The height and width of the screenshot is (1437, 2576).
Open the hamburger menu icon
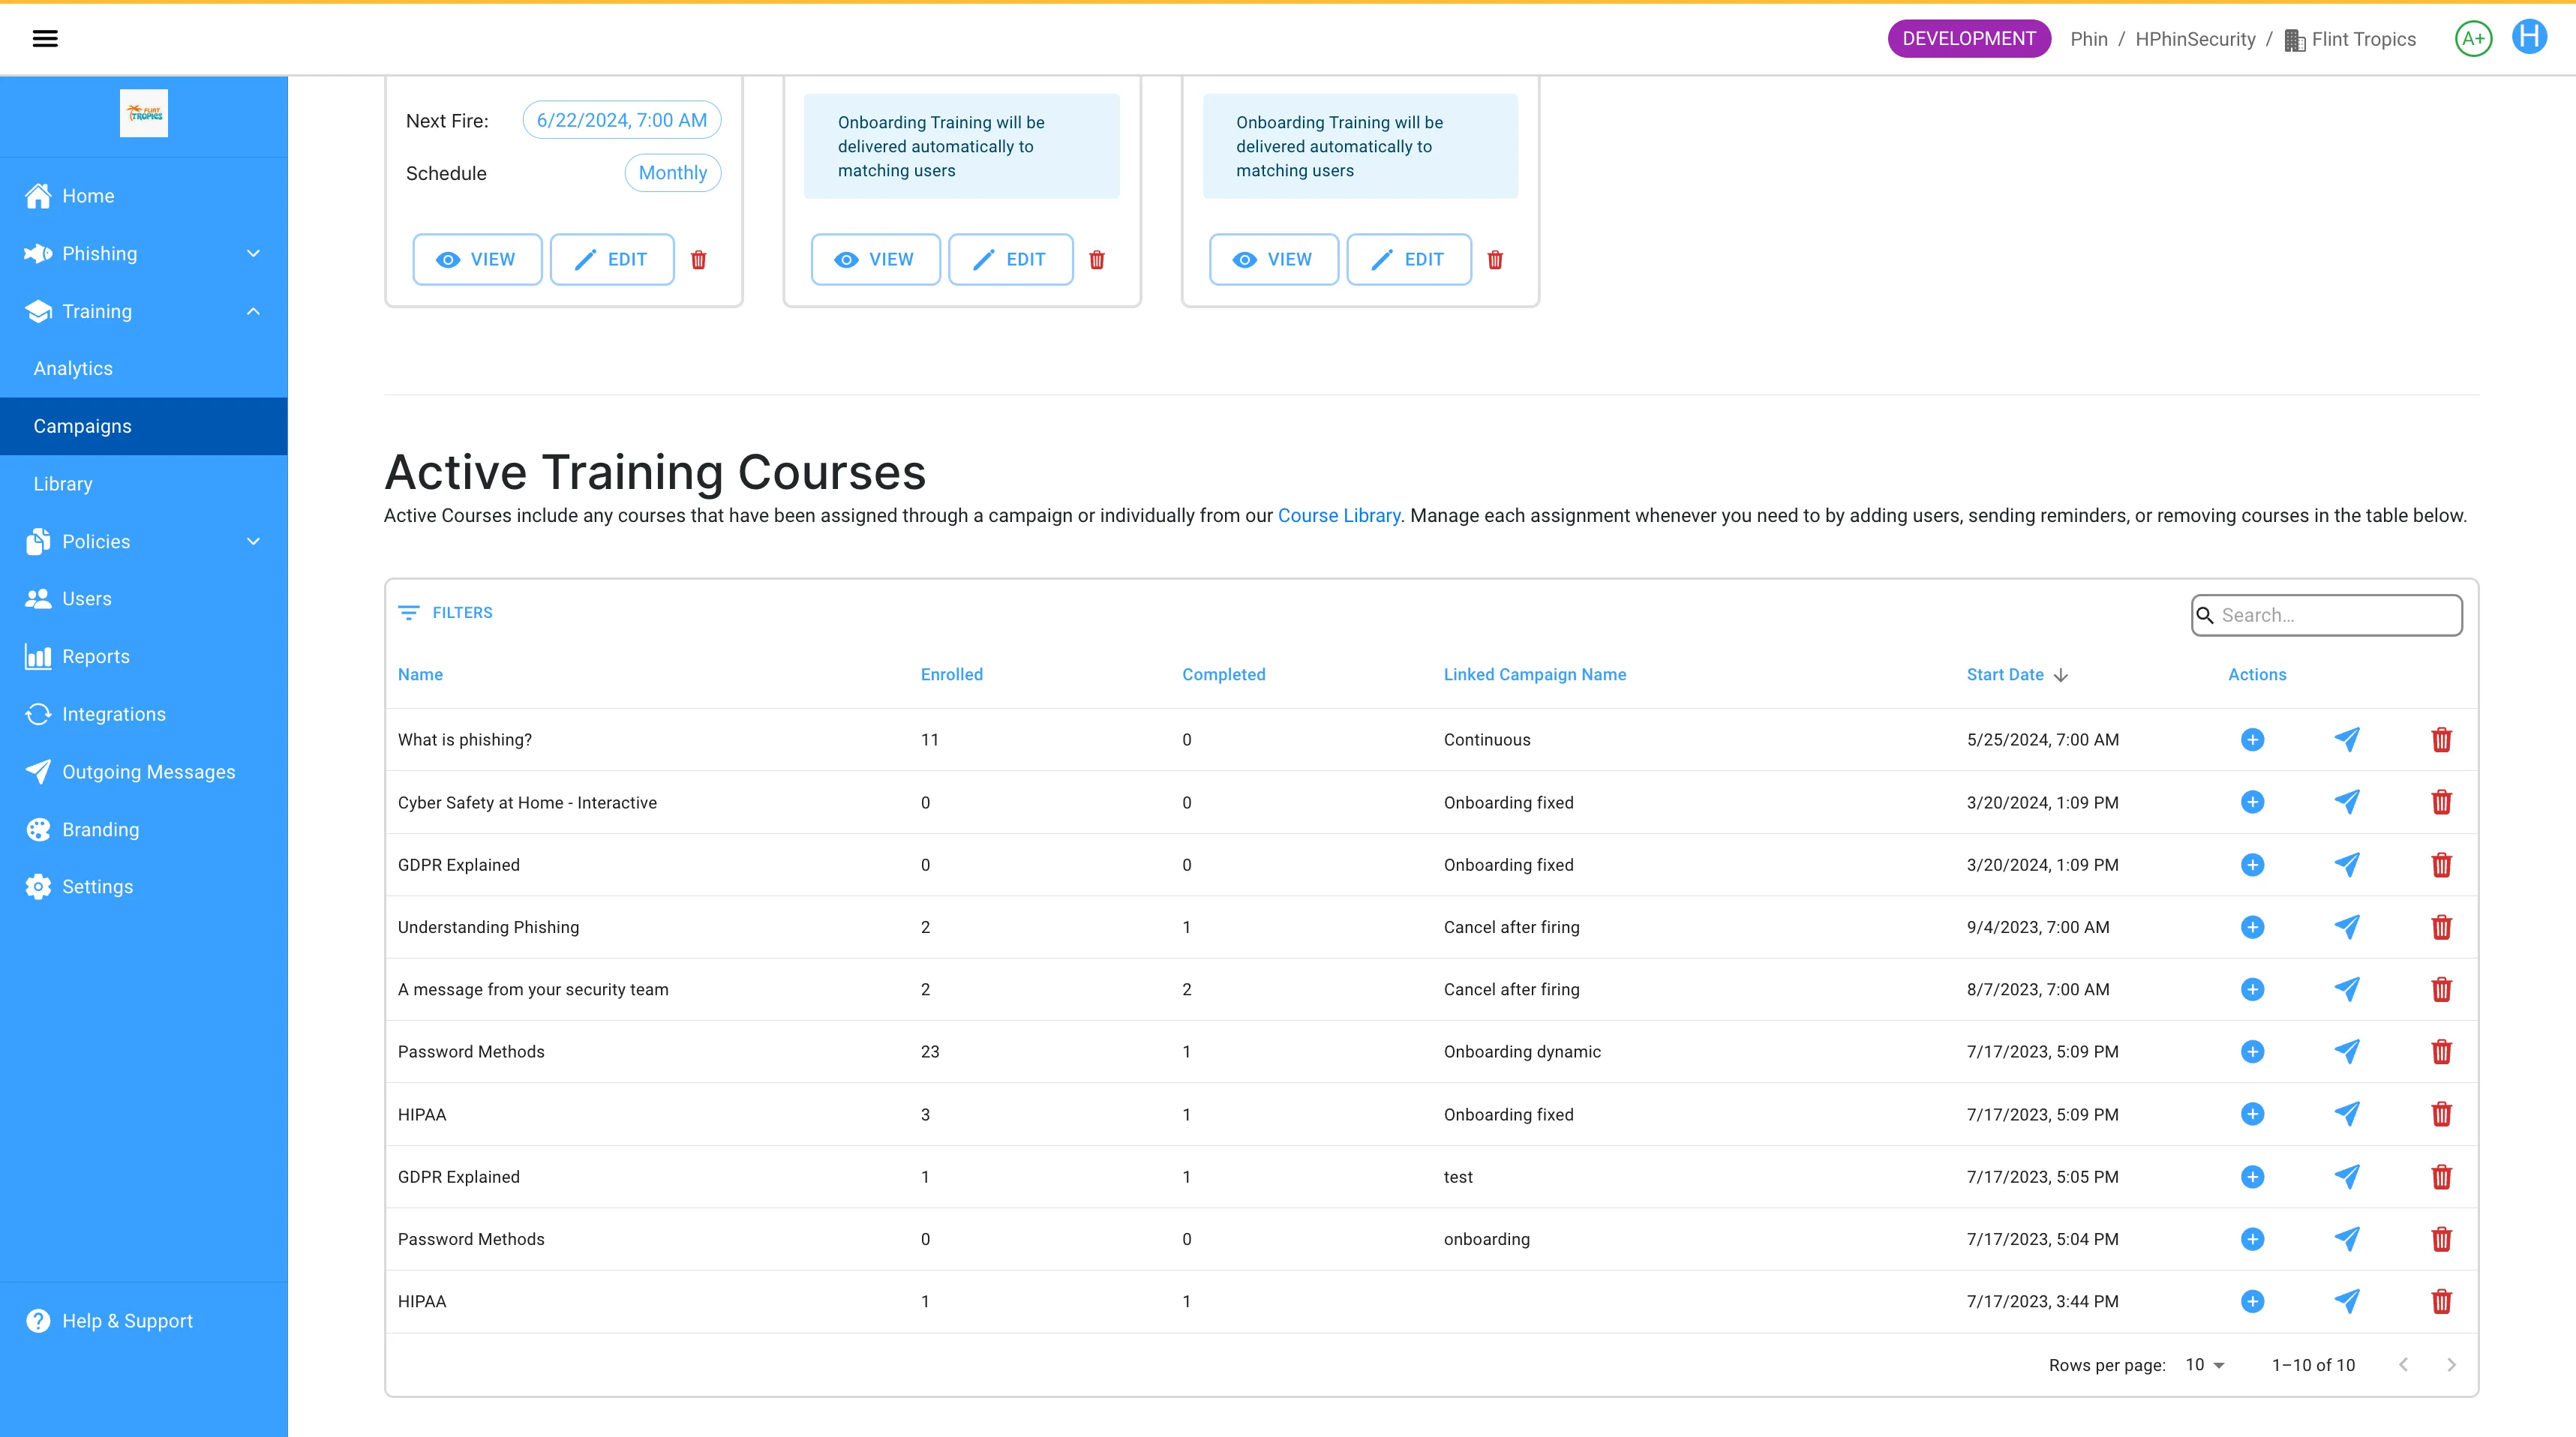point(45,39)
